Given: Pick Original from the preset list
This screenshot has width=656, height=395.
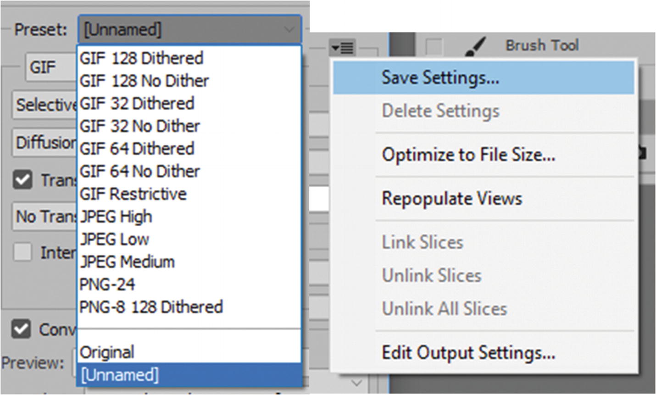Looking at the screenshot, I should pos(107,352).
